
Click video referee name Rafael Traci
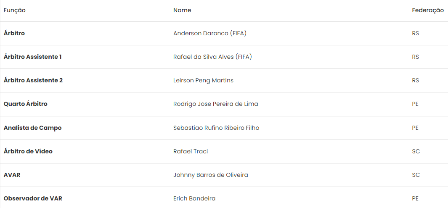click(191, 151)
